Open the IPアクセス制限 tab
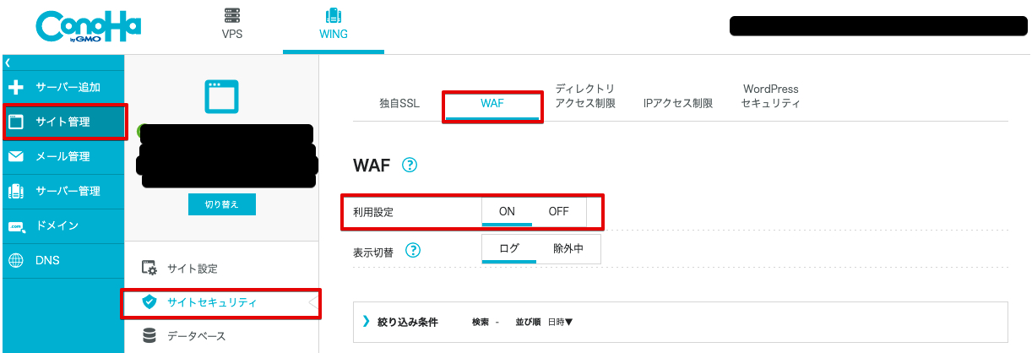Image resolution: width=1032 pixels, height=353 pixels. coord(678,104)
